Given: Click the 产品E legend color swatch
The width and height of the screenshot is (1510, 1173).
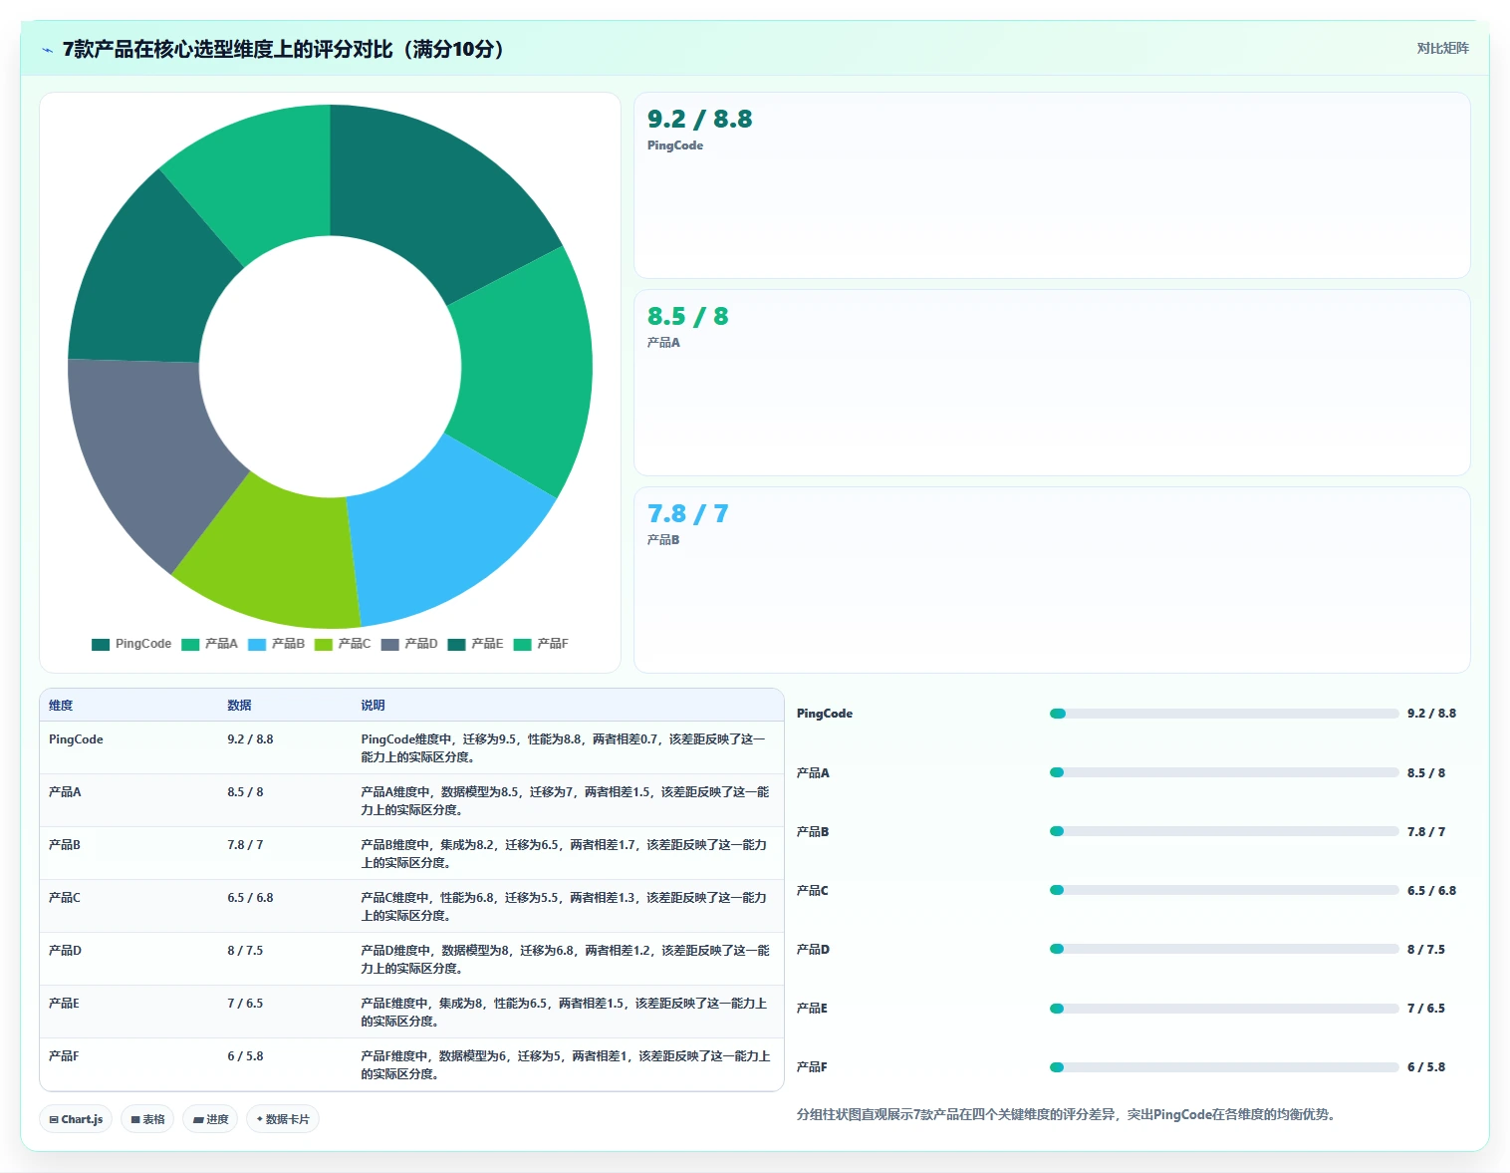Looking at the screenshot, I should pos(456,645).
